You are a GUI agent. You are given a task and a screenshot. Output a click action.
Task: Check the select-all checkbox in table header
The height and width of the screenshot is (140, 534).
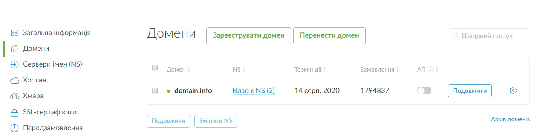155,68
